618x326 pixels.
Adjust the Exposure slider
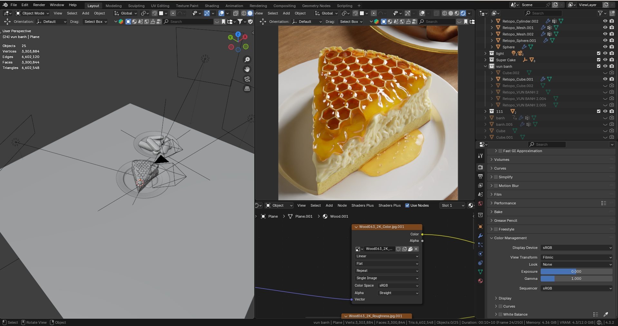coord(576,272)
